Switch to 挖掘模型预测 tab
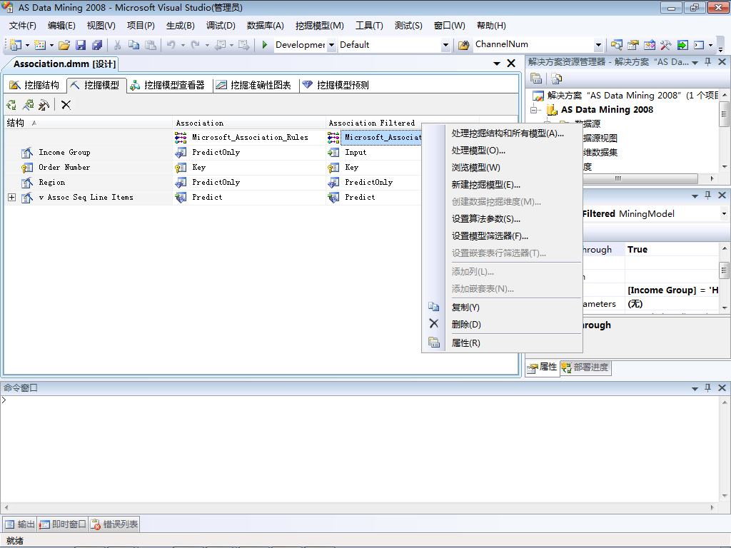The height and width of the screenshot is (548, 731). (x=336, y=85)
